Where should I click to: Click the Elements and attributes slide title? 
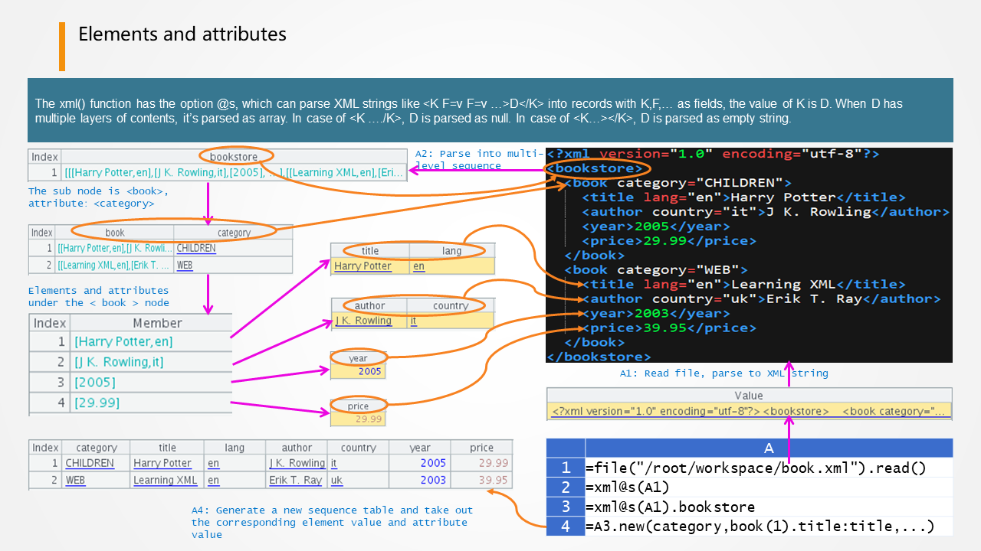[x=182, y=34]
